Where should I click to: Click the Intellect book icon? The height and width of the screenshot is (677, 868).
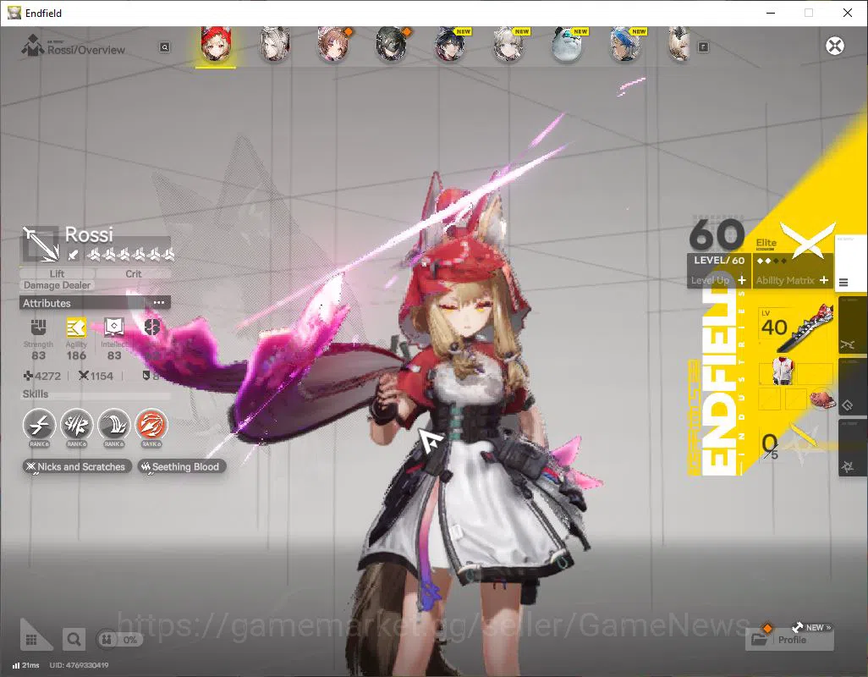114,327
